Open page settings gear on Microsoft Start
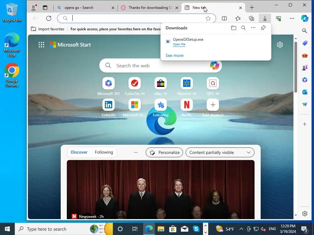Screen dimensions: 314x235 (x=280, y=45)
